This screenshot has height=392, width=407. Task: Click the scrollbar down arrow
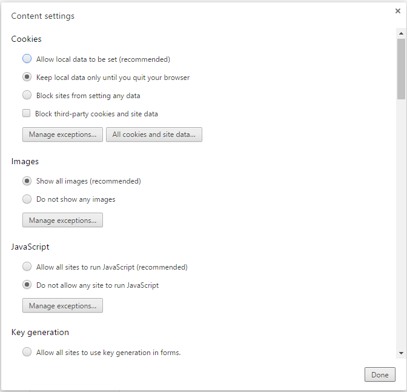(x=401, y=353)
